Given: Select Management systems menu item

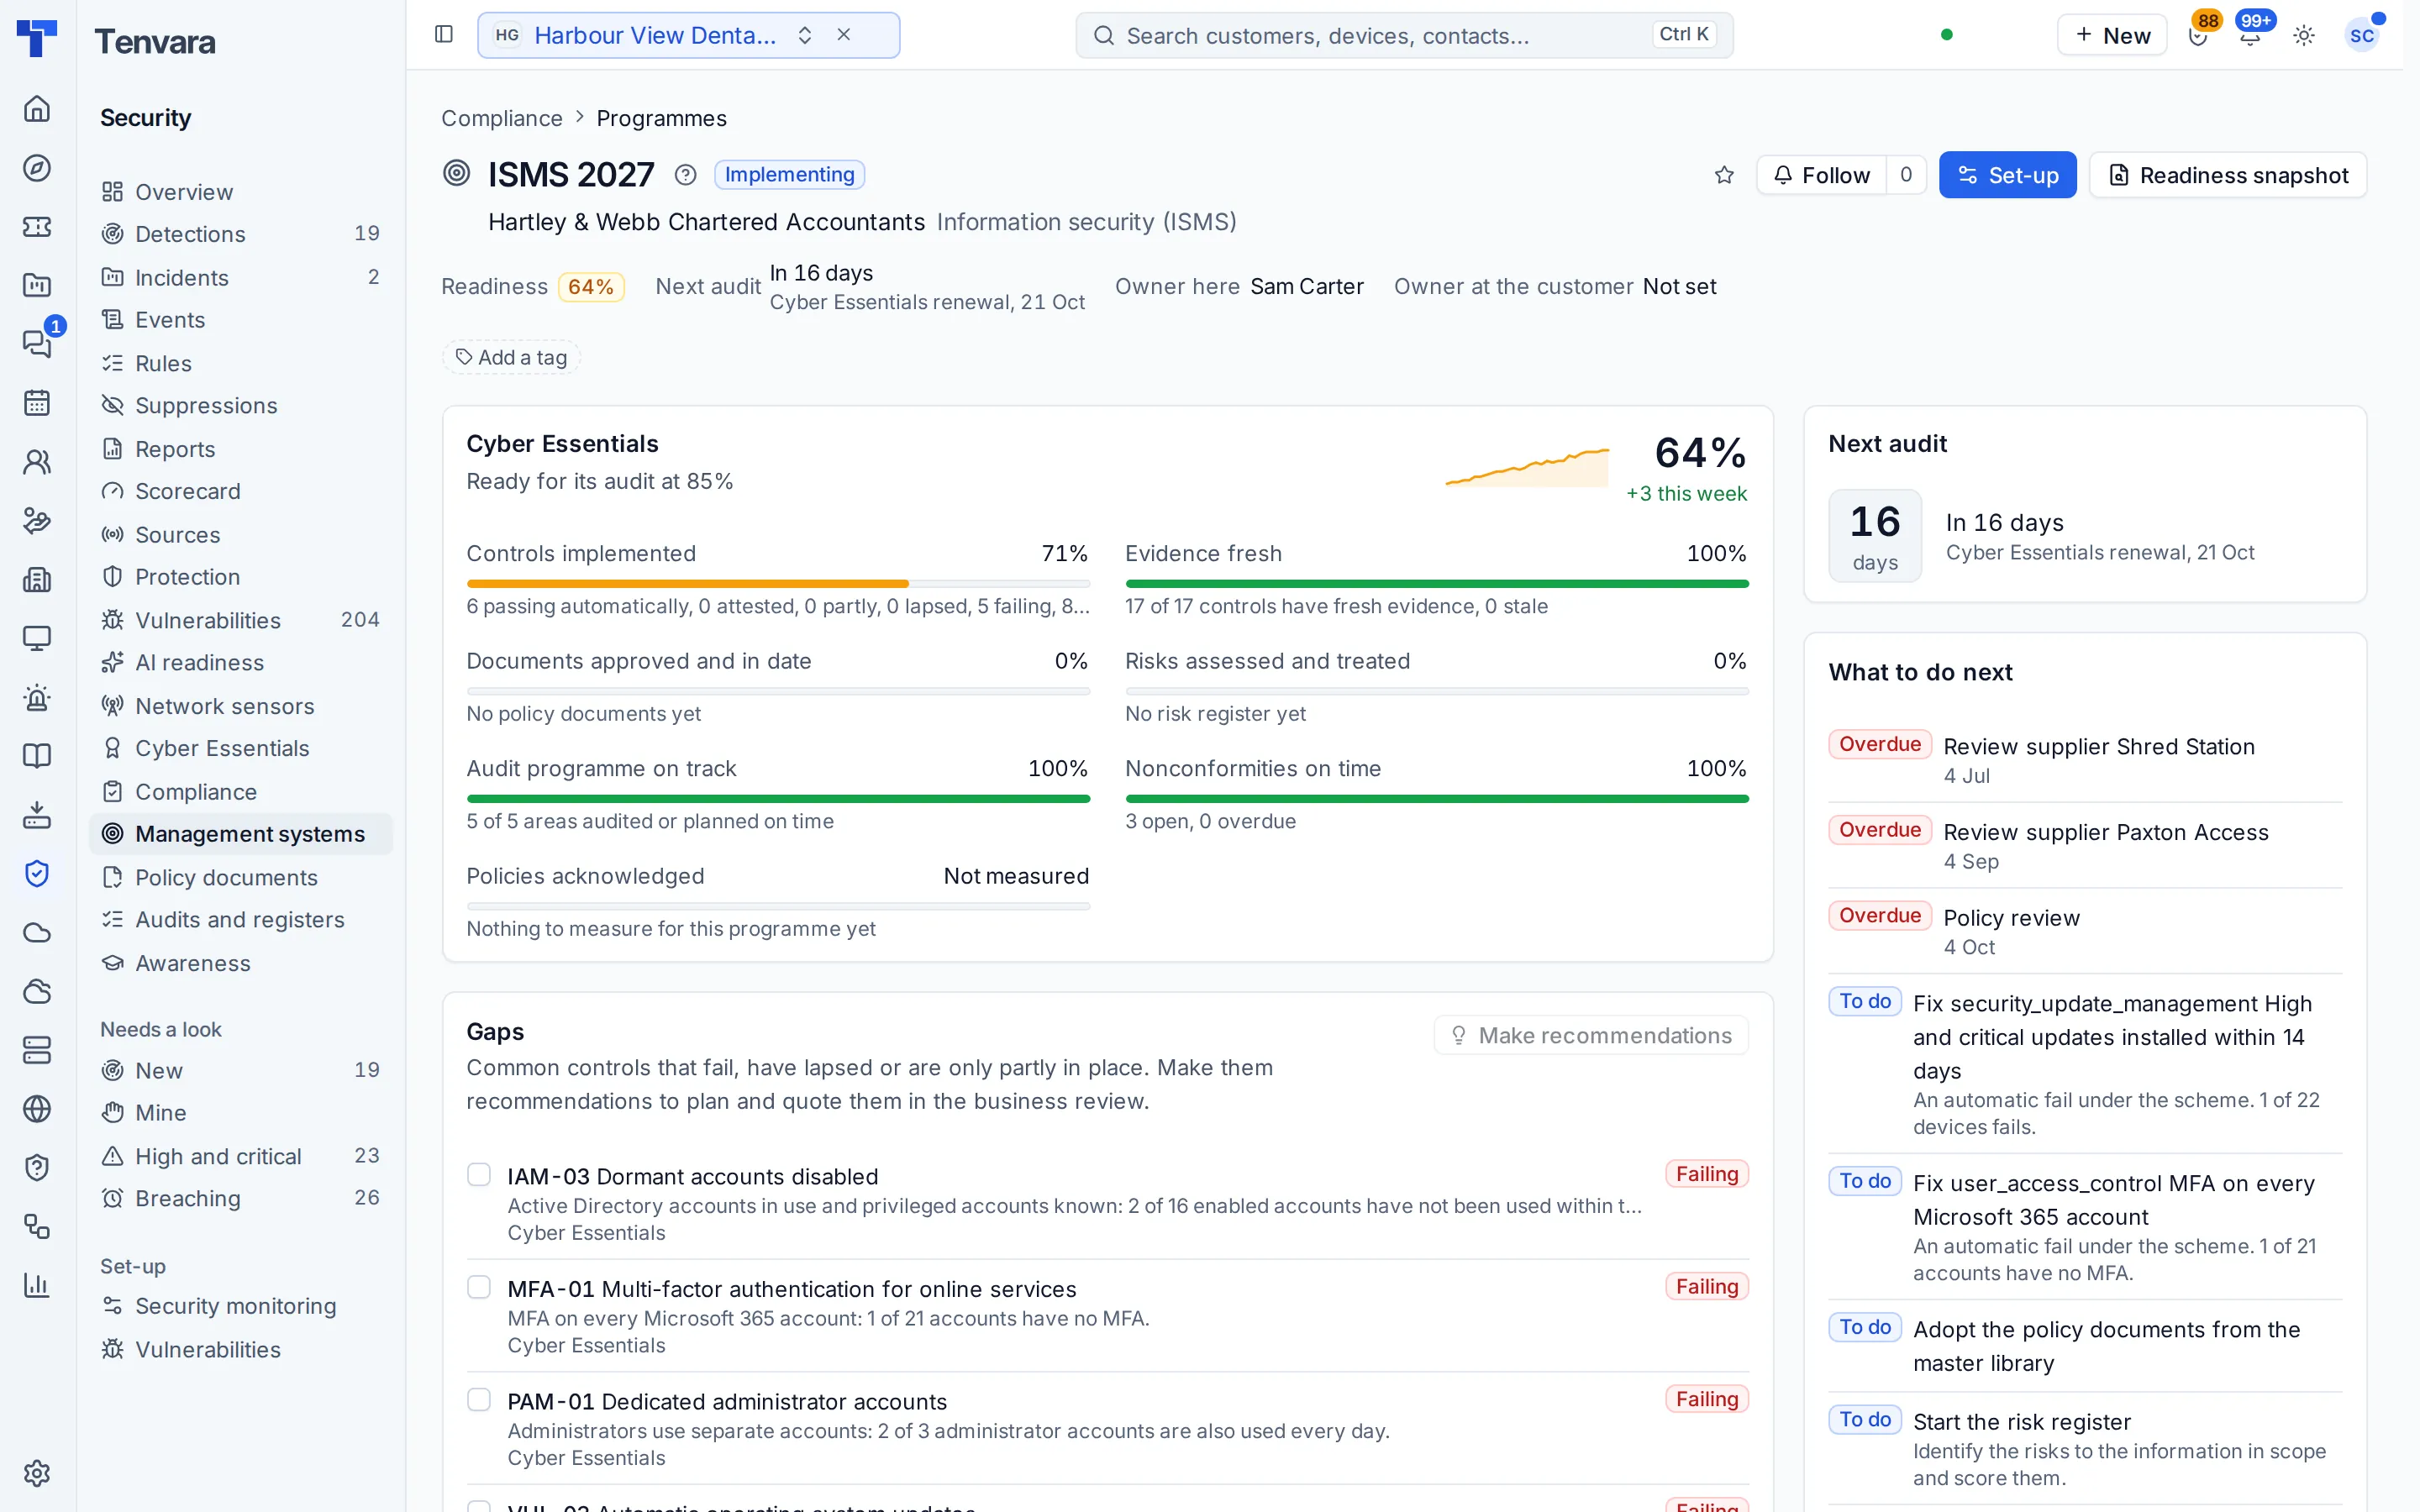Looking at the screenshot, I should tap(240, 834).
